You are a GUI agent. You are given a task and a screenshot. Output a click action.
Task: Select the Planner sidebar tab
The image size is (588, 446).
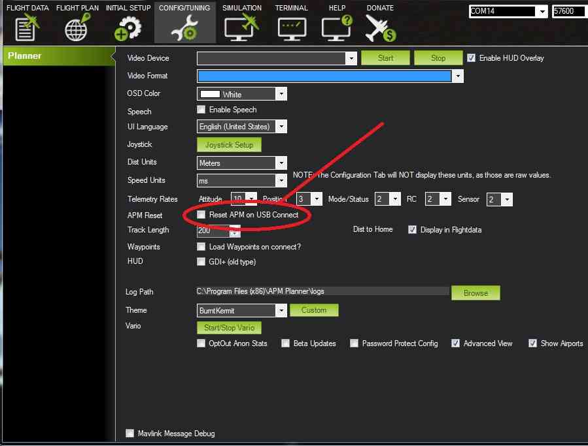pyautogui.click(x=58, y=56)
